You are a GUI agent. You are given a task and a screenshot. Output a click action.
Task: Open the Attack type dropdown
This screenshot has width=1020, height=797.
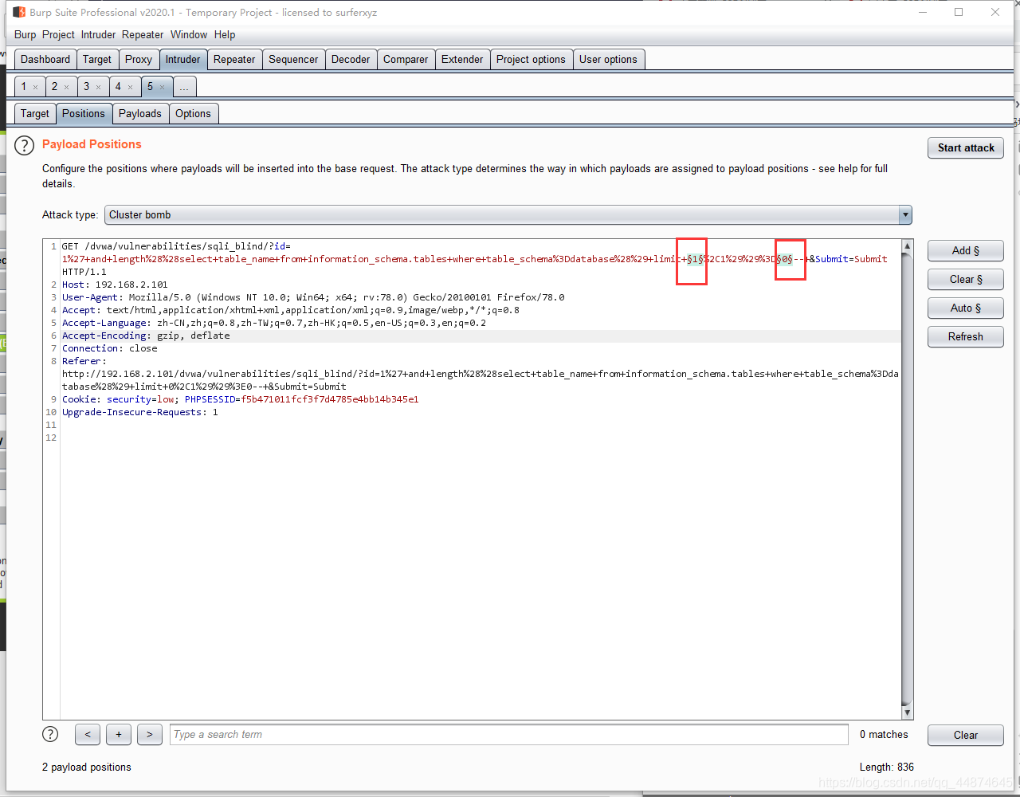508,214
